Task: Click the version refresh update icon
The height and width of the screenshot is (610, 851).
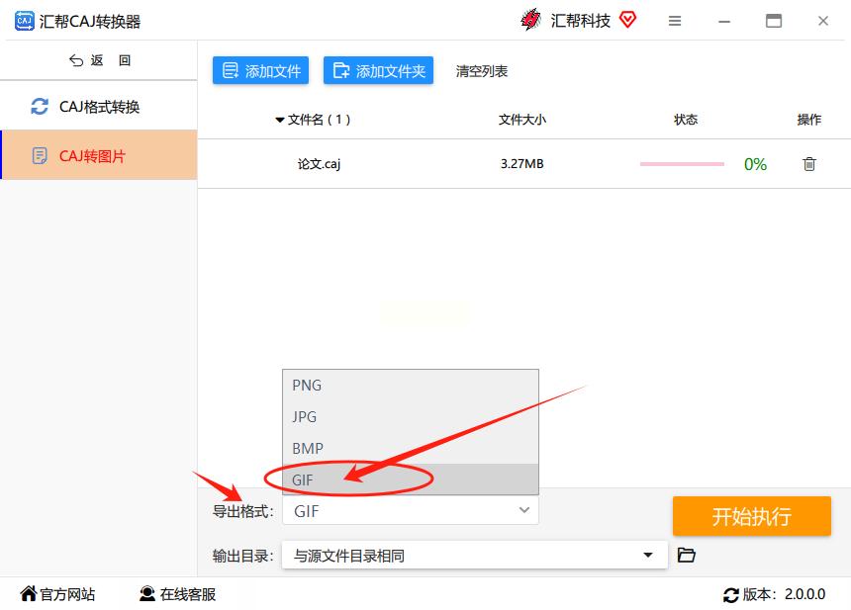Action: 731,595
